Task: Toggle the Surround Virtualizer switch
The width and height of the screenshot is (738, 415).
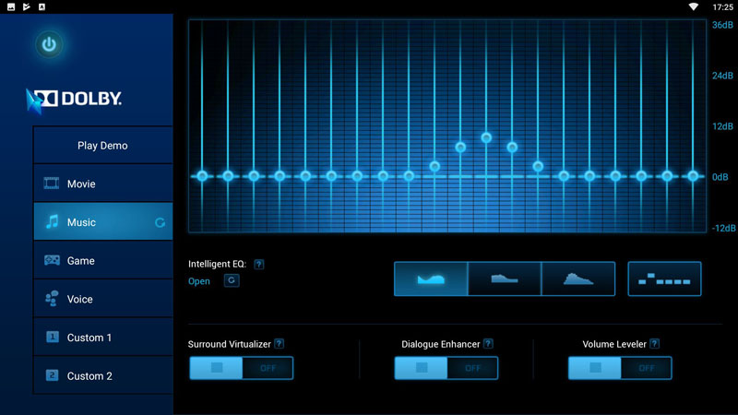Action: (242, 368)
